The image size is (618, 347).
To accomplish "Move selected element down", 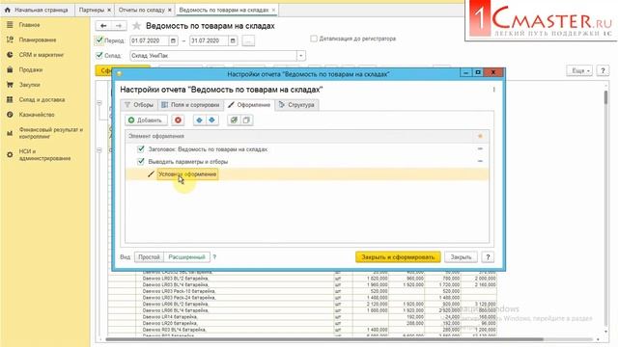I will (x=212, y=120).
